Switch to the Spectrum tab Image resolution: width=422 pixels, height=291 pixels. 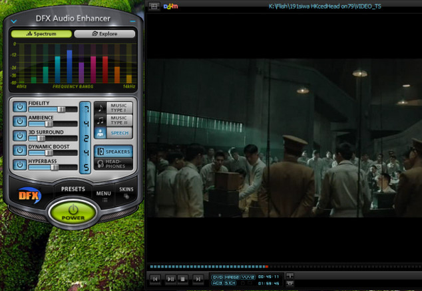coord(41,34)
